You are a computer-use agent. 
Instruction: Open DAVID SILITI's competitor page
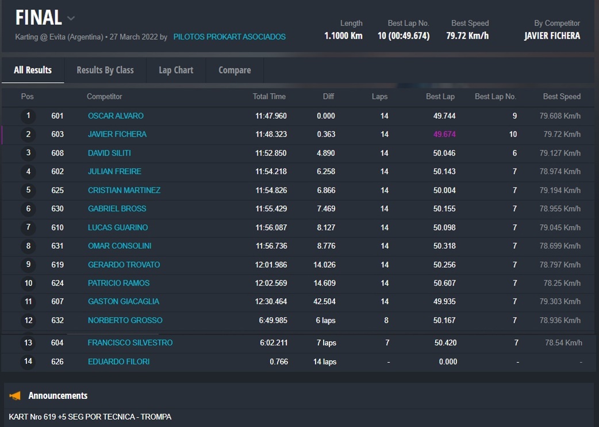click(x=109, y=153)
